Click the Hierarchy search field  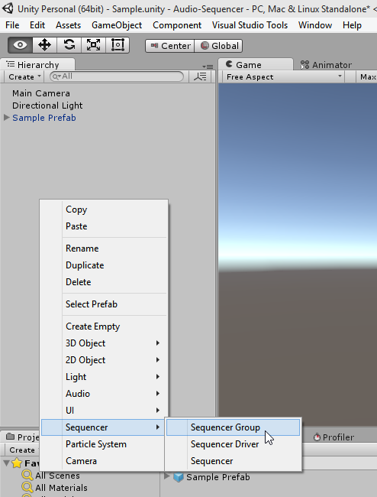tap(117, 76)
